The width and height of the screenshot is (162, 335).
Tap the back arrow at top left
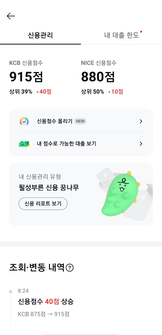pyautogui.click(x=11, y=16)
